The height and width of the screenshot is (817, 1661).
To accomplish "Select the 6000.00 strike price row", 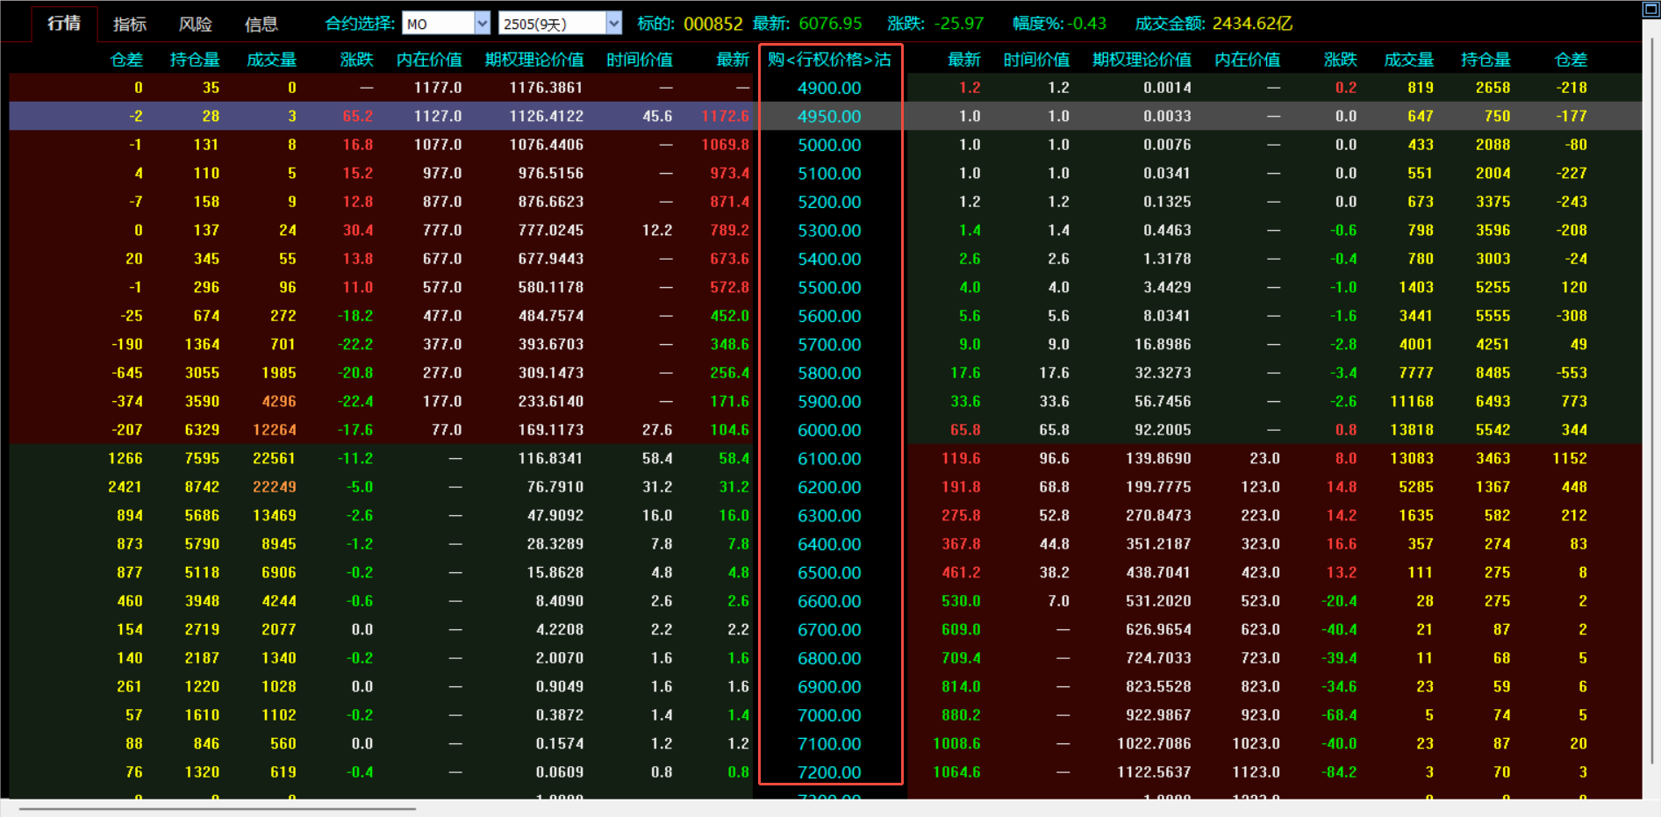I will pos(829,430).
